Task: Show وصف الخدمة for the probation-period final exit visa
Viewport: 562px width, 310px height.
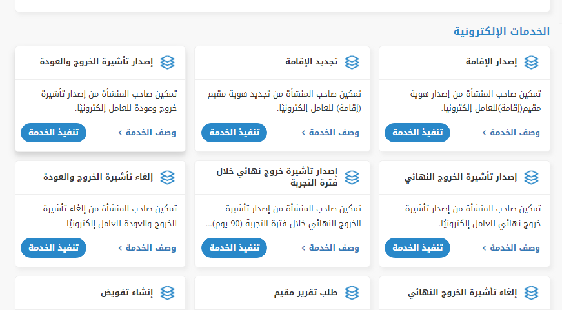Action: click(x=330, y=247)
